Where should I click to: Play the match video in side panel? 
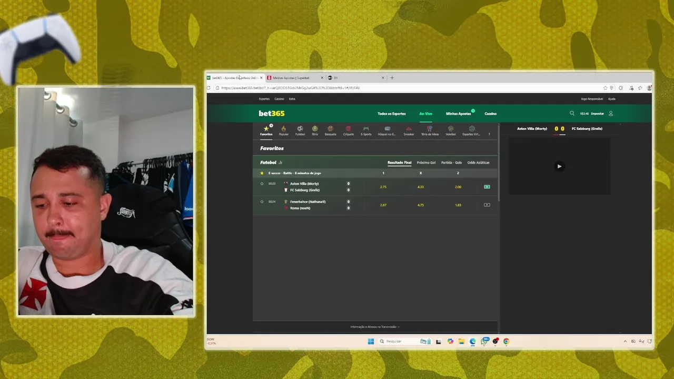pyautogui.click(x=559, y=166)
